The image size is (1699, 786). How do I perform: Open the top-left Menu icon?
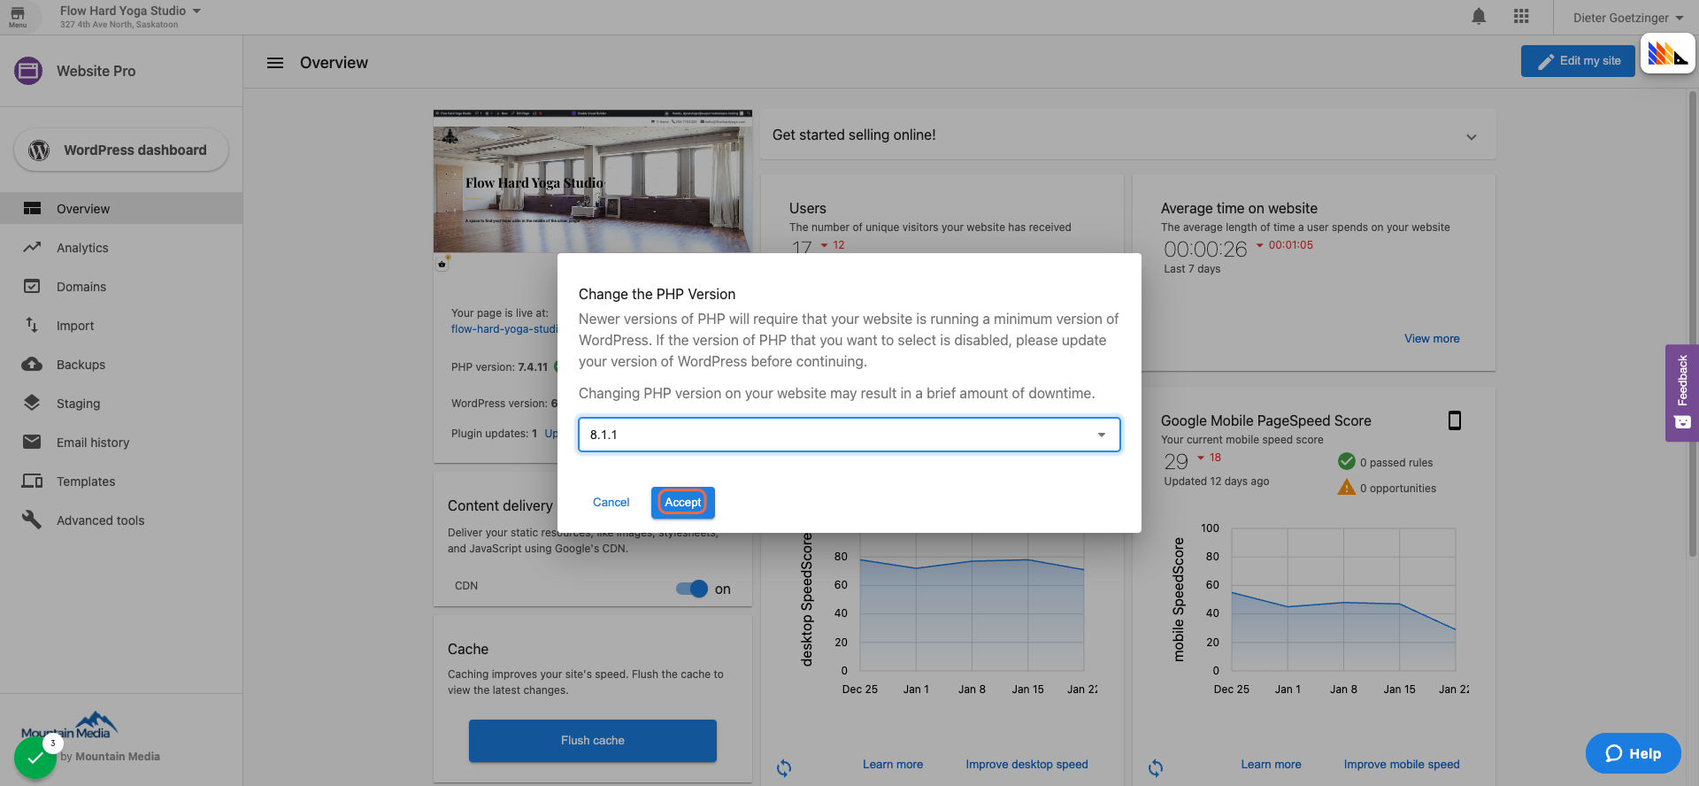click(x=18, y=17)
